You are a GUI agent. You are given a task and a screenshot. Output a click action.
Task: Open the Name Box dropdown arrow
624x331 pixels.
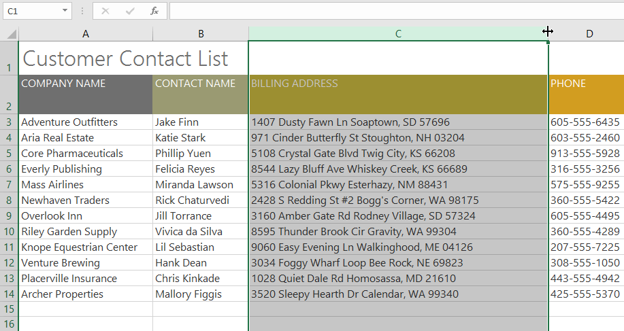coord(65,11)
